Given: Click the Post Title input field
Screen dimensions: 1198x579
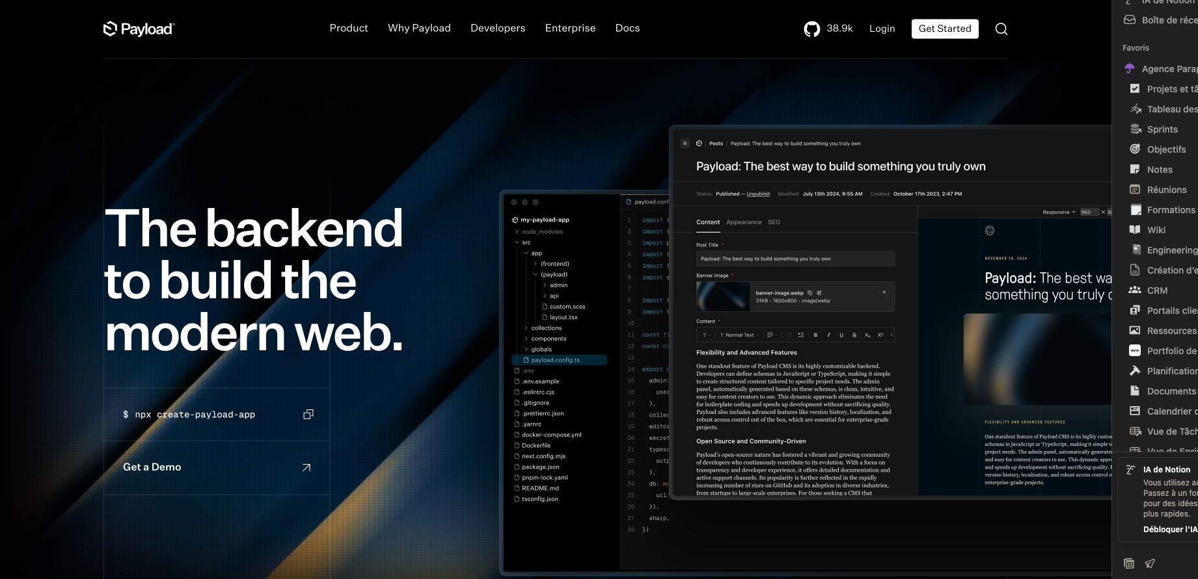Looking at the screenshot, I should coord(795,259).
